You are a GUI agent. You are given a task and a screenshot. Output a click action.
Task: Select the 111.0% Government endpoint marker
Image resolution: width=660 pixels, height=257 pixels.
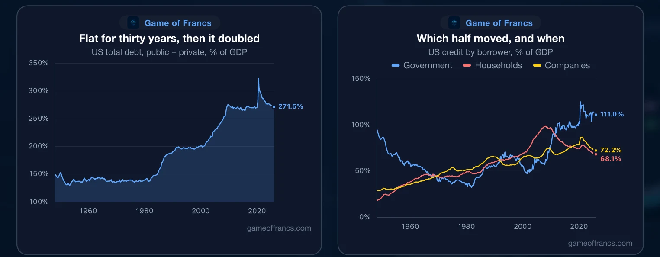(596, 115)
